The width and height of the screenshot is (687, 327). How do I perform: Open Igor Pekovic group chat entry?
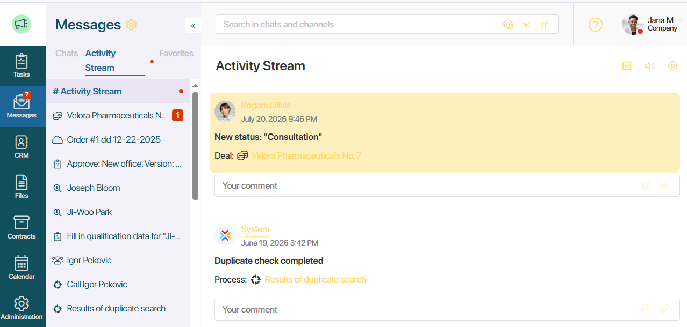click(x=118, y=261)
